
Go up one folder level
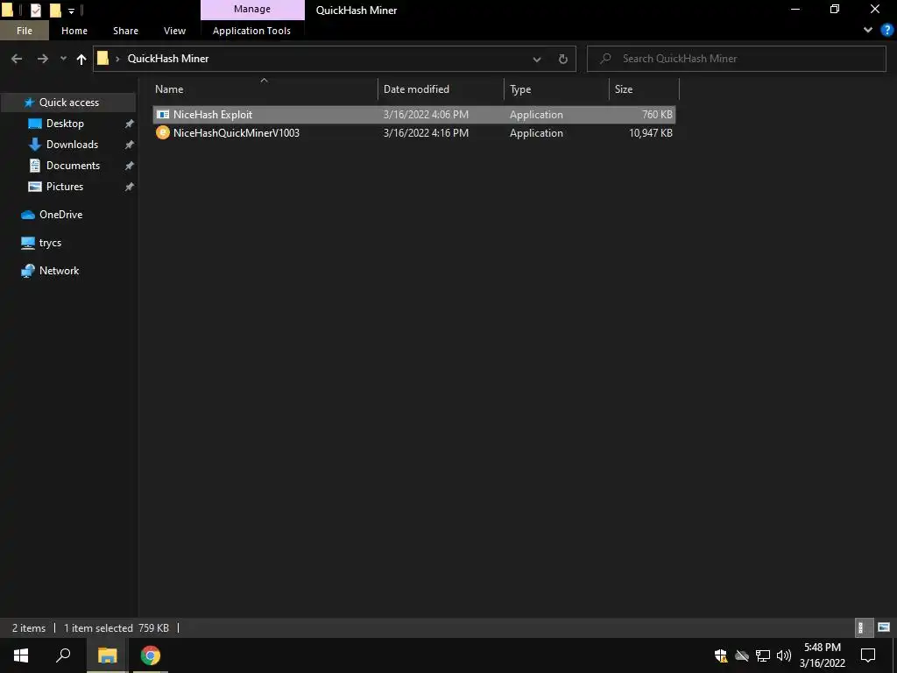point(81,59)
